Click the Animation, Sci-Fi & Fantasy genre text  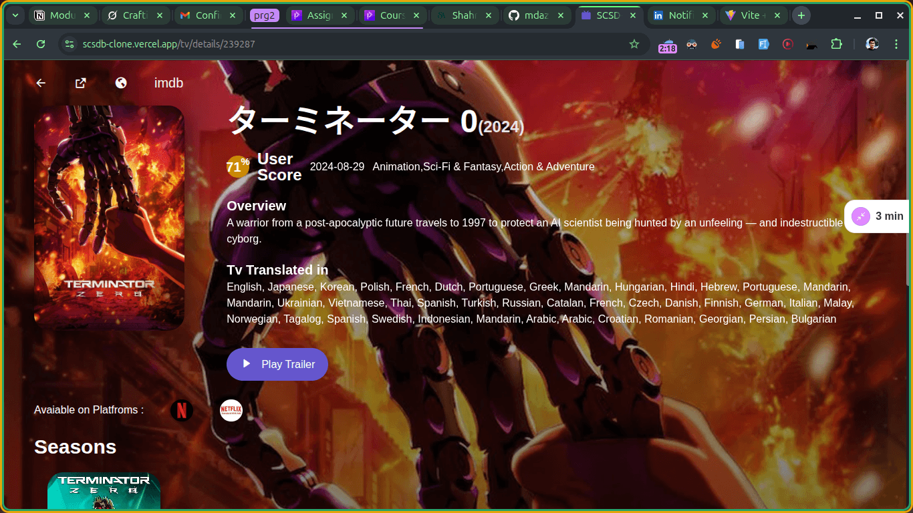(483, 166)
